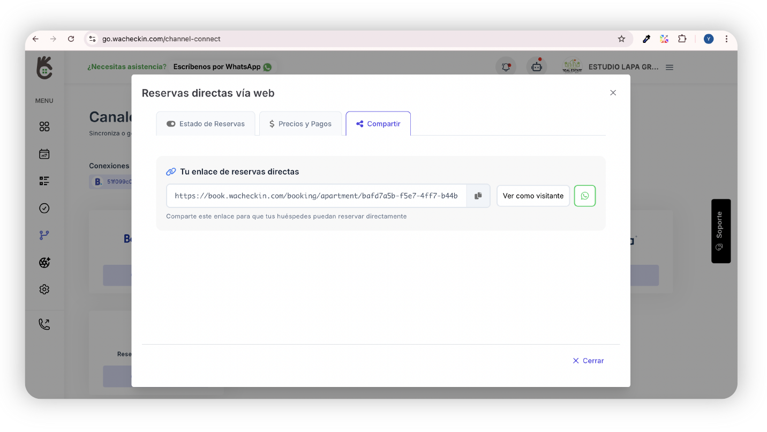Open dashboard grid icon in sidebar
The width and height of the screenshot is (767, 432).
point(44,126)
